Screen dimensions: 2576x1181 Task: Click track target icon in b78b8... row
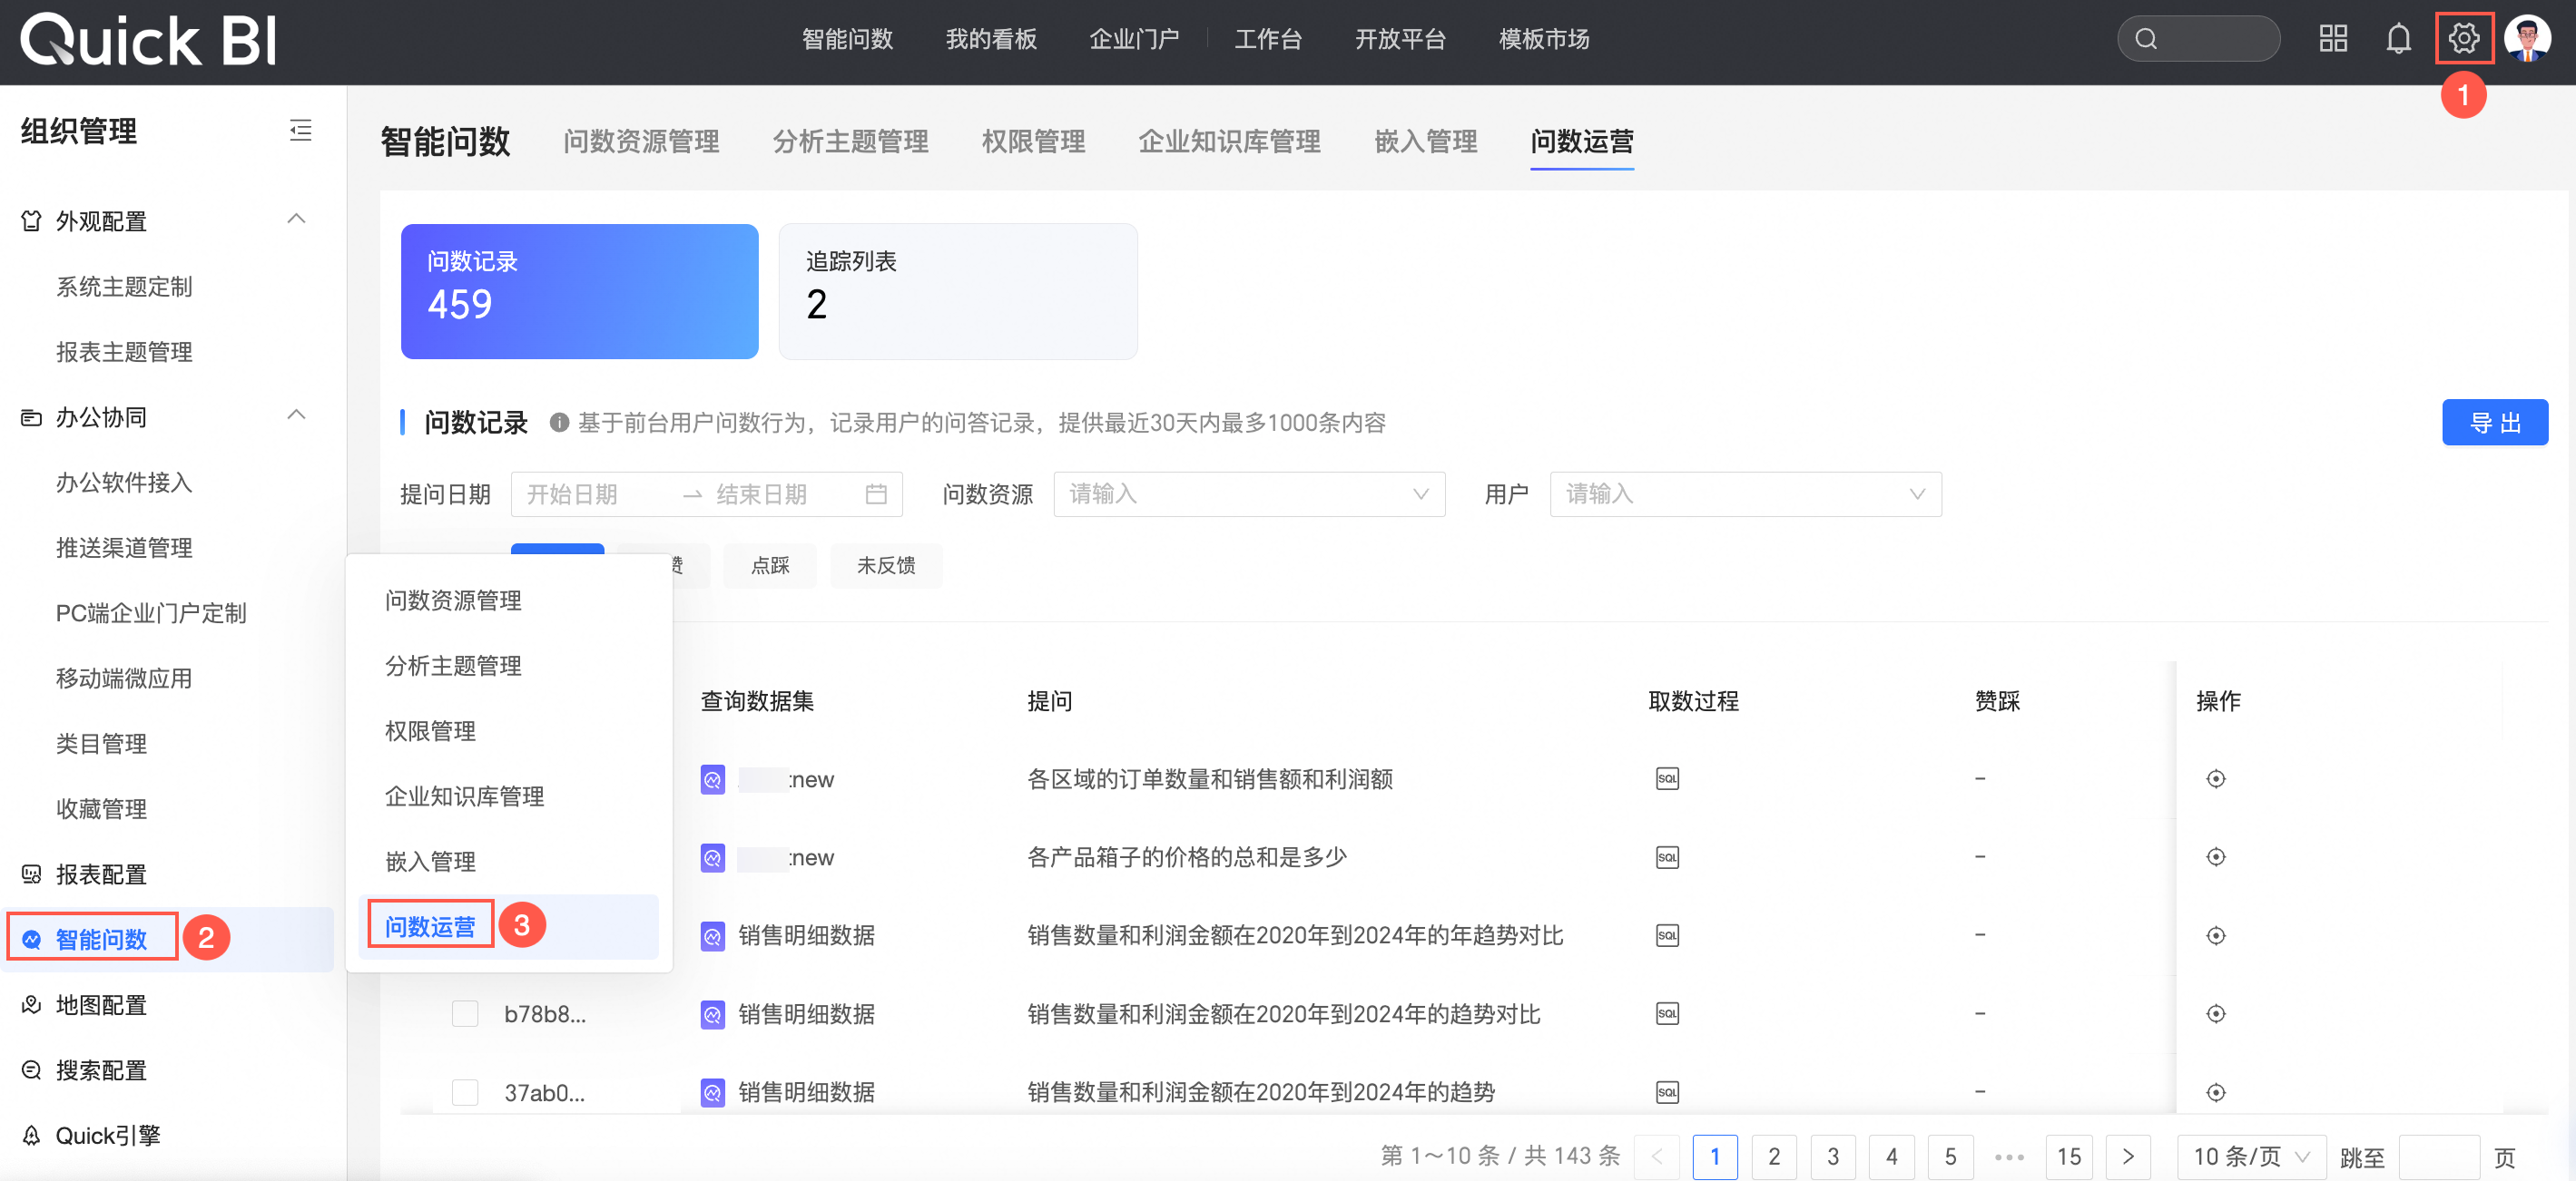[2215, 1013]
